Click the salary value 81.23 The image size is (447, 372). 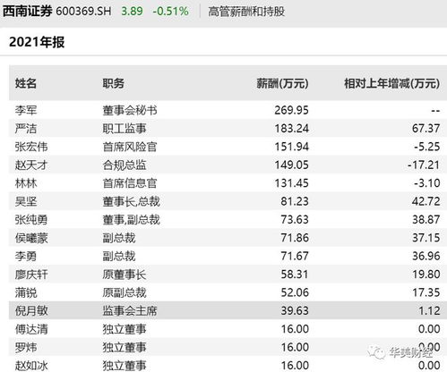295,201
